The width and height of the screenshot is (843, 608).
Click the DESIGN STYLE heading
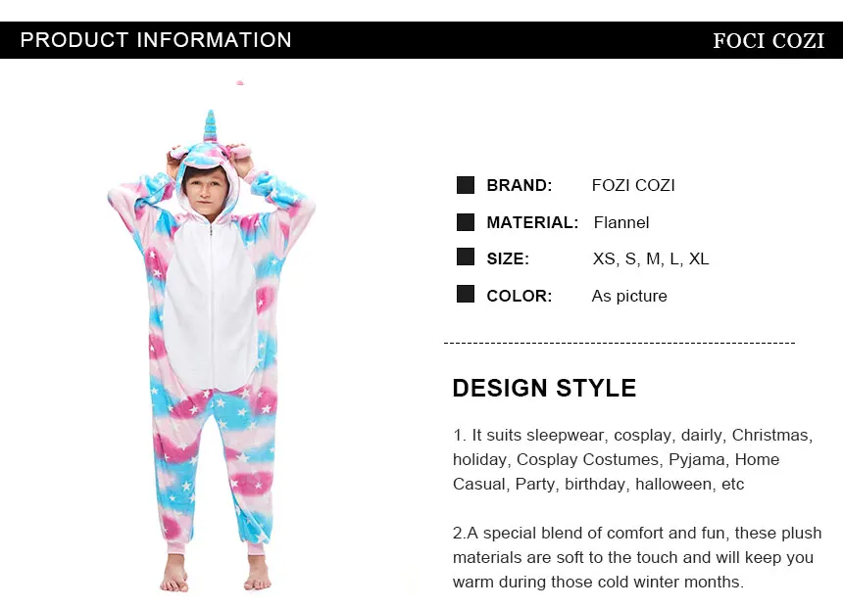pyautogui.click(x=544, y=388)
